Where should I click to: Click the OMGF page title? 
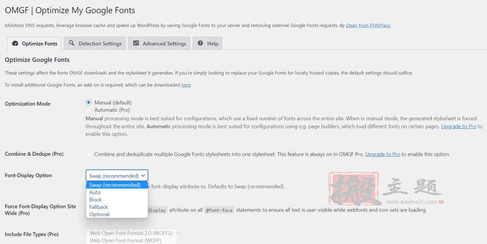coord(70,10)
